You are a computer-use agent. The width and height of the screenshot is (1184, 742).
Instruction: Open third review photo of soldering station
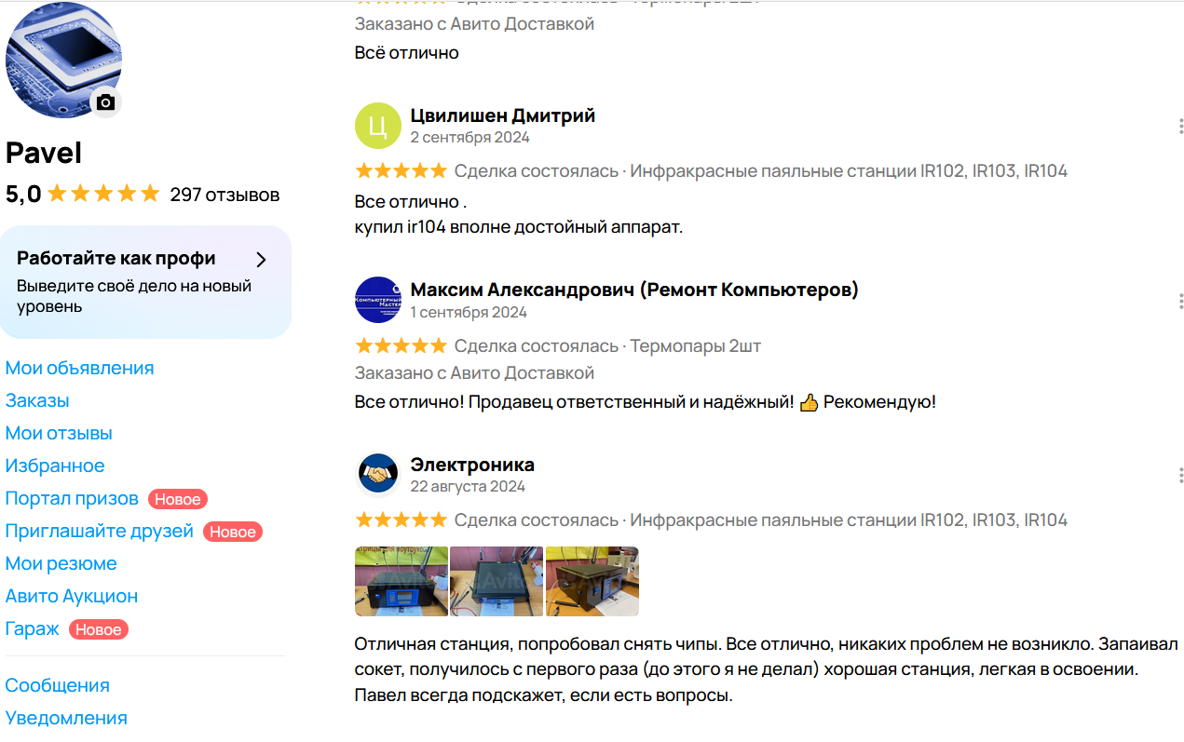coord(592,581)
